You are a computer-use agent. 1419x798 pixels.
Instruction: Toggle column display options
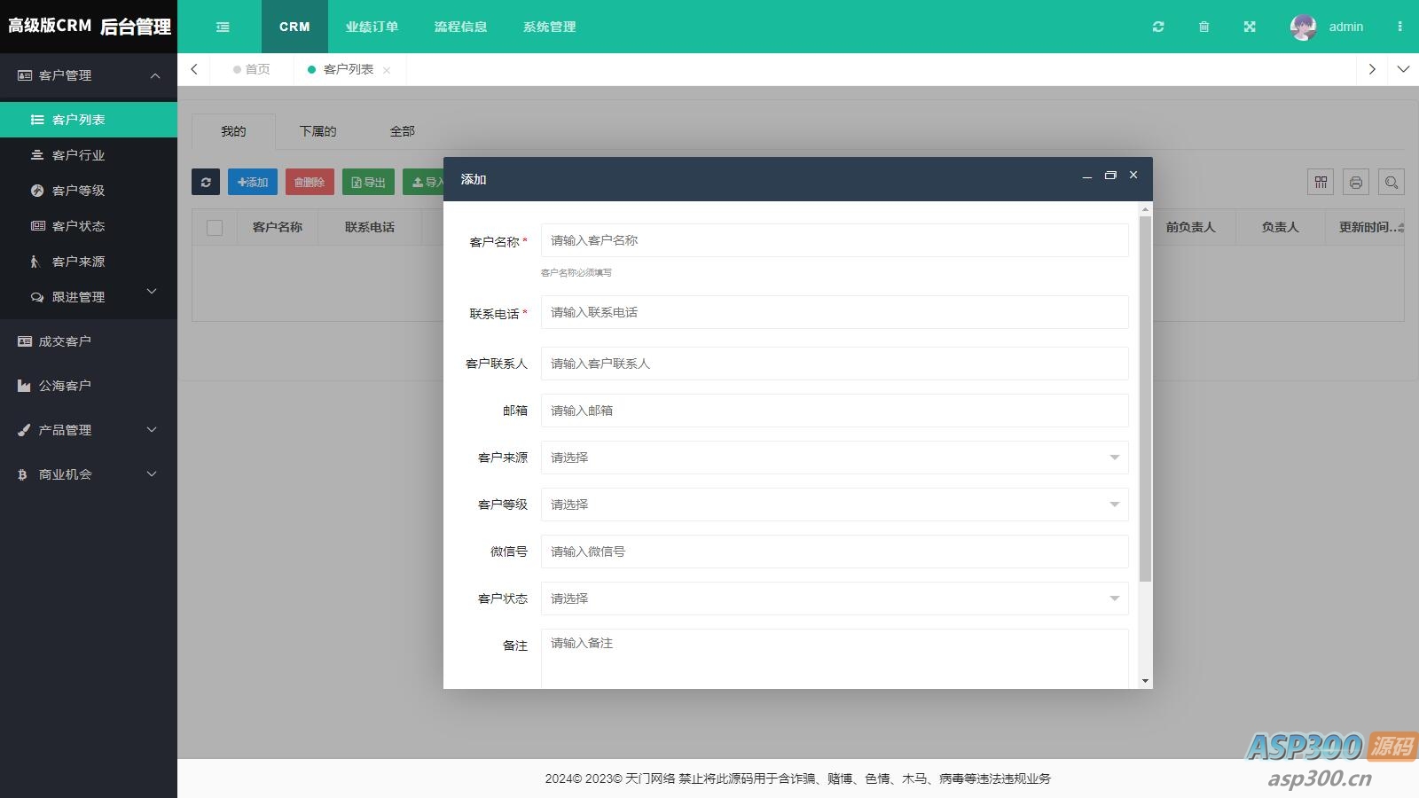click(1320, 182)
